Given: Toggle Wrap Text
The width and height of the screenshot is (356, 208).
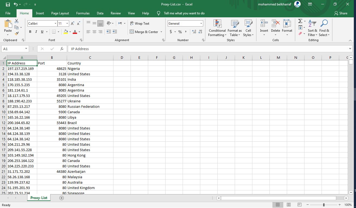Looking at the screenshot, I should pyautogui.click(x=140, y=24).
